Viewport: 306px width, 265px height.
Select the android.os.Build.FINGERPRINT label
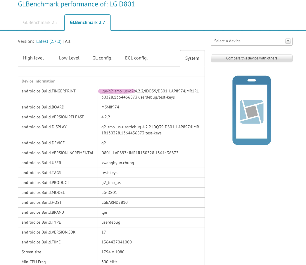(49, 91)
